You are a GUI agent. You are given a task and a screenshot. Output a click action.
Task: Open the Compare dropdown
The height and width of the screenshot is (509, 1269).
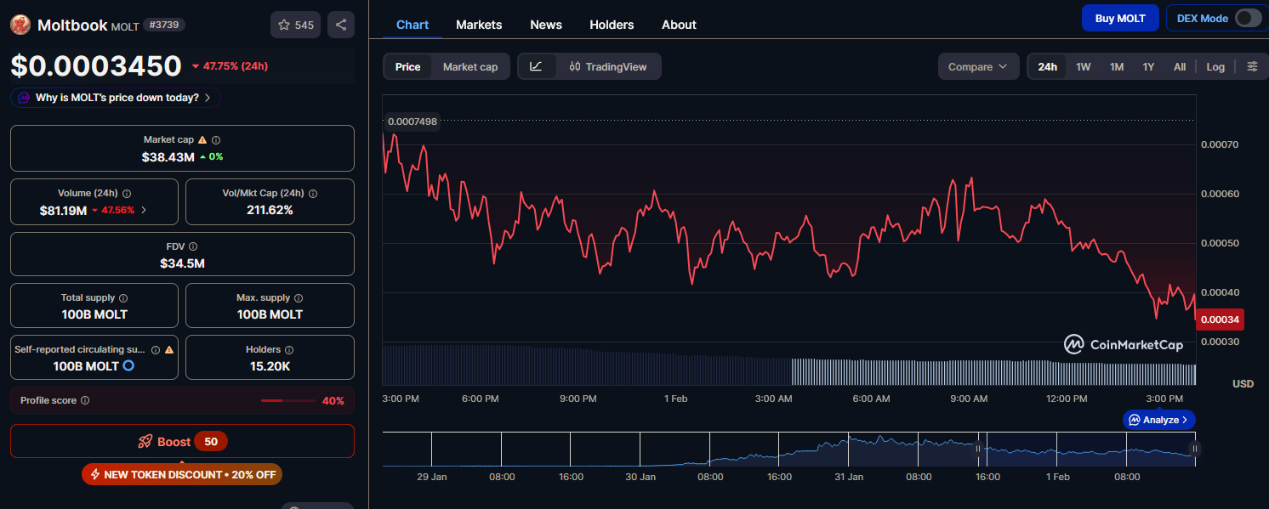(x=978, y=66)
